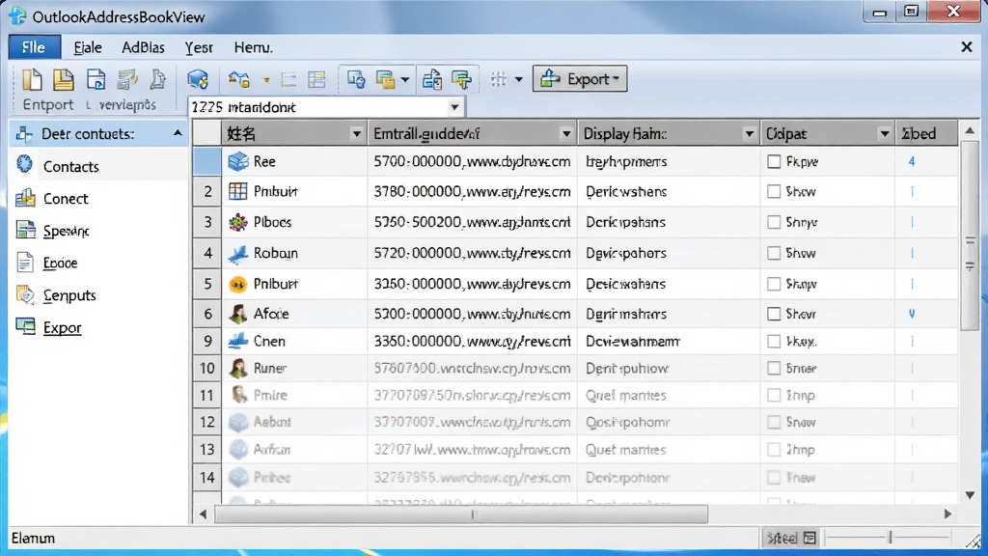
Task: Click the orange face icon in row 5
Action: [238, 285]
